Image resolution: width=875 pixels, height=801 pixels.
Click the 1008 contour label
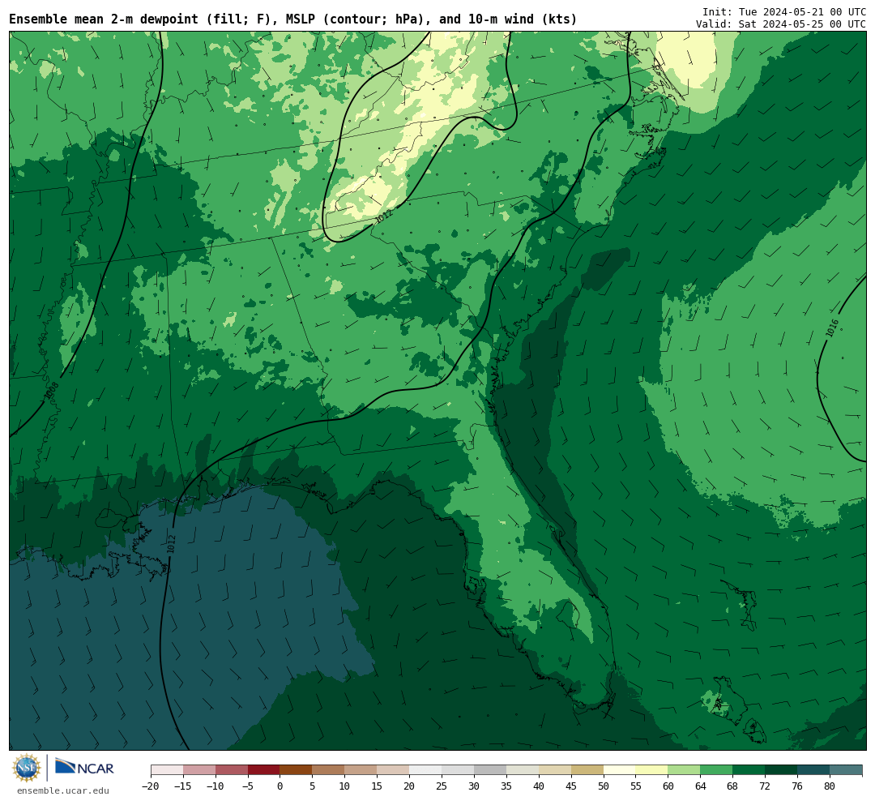click(x=51, y=391)
